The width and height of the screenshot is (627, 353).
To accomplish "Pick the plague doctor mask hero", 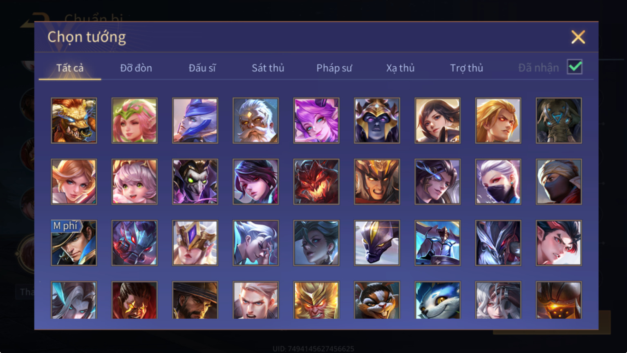I will (195, 182).
